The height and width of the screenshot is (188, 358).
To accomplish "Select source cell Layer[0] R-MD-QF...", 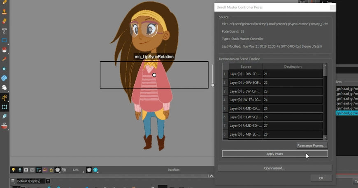I will (x=246, y=108).
